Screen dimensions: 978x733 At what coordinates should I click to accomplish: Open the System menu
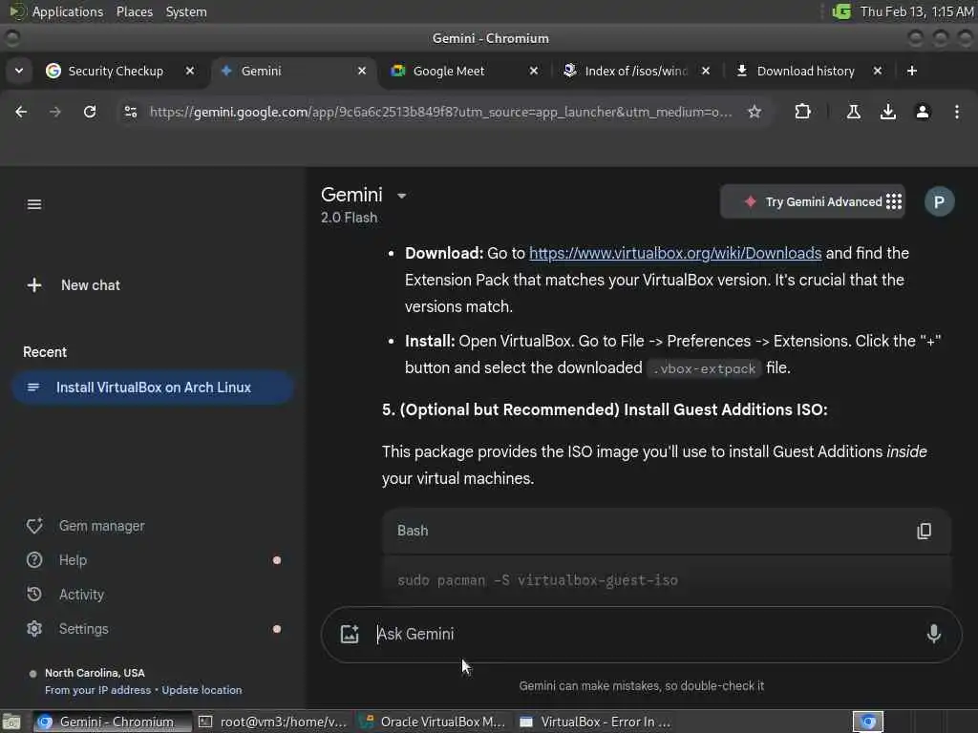click(186, 11)
